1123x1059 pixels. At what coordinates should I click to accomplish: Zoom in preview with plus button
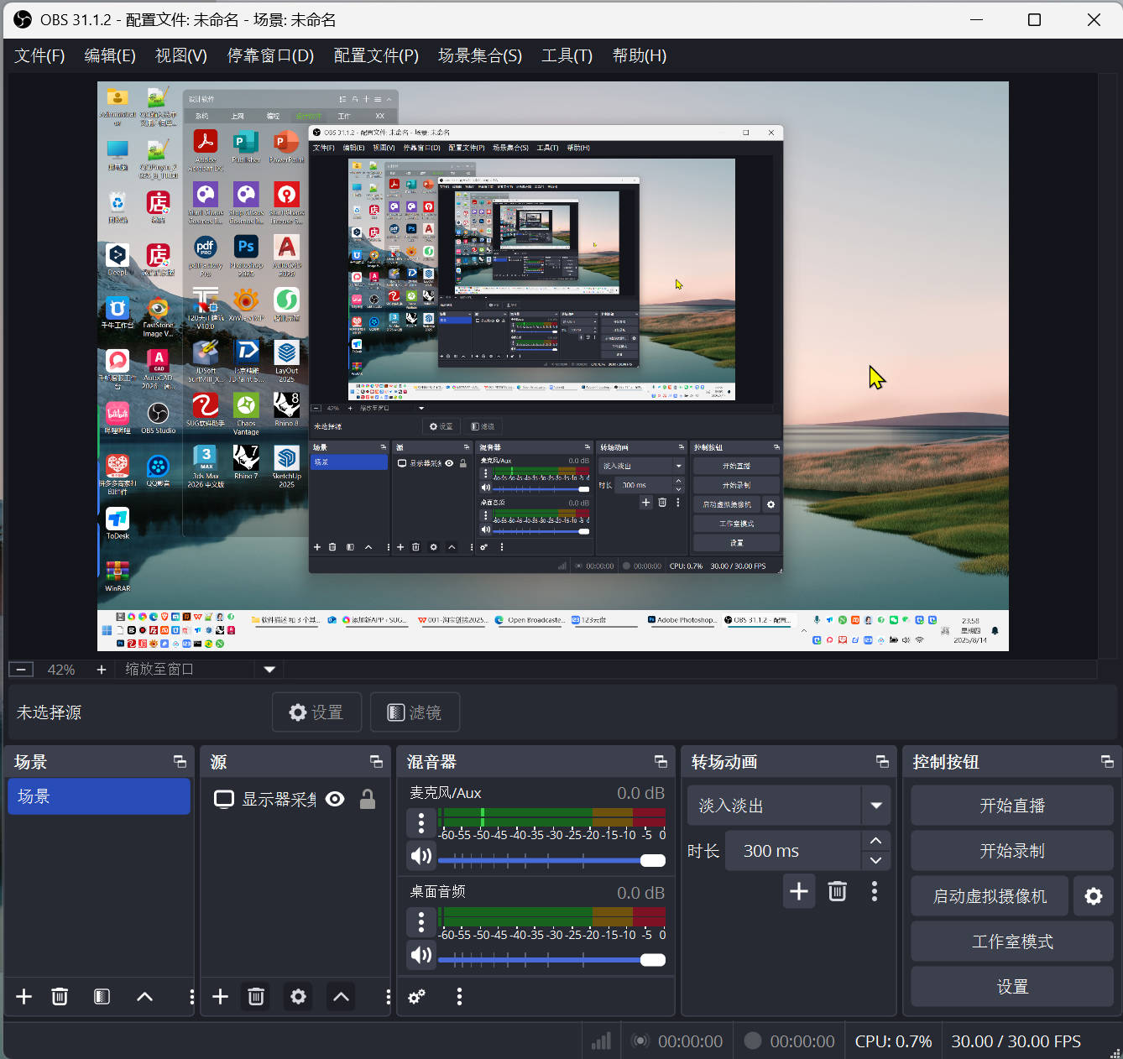tap(102, 669)
